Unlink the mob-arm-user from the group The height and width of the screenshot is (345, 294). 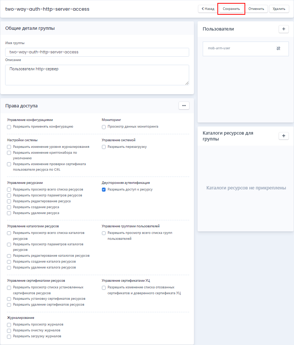click(279, 49)
